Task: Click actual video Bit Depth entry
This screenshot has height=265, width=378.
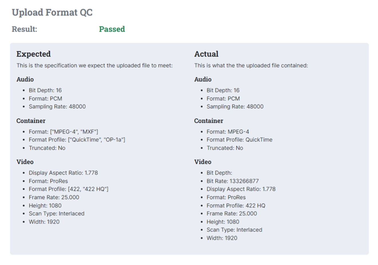Action: click(x=219, y=173)
